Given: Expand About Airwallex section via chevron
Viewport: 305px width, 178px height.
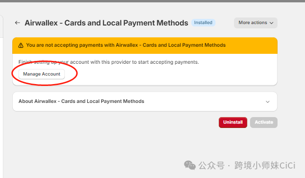Looking at the screenshot, I should [268, 102].
